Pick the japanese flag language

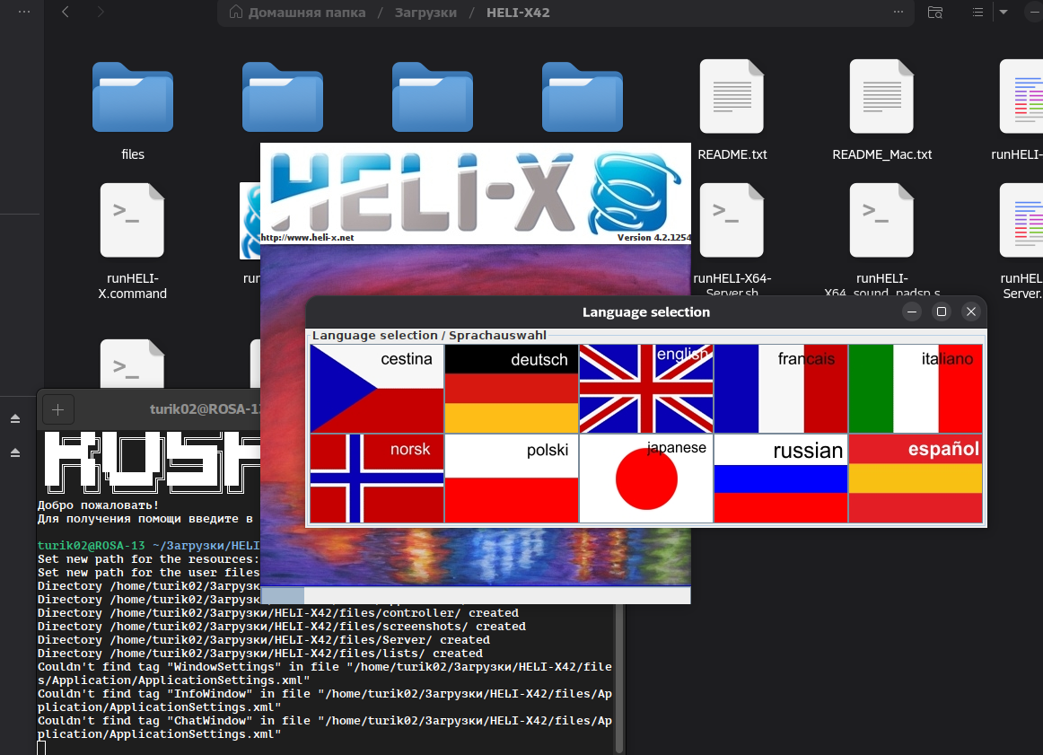[x=646, y=478]
